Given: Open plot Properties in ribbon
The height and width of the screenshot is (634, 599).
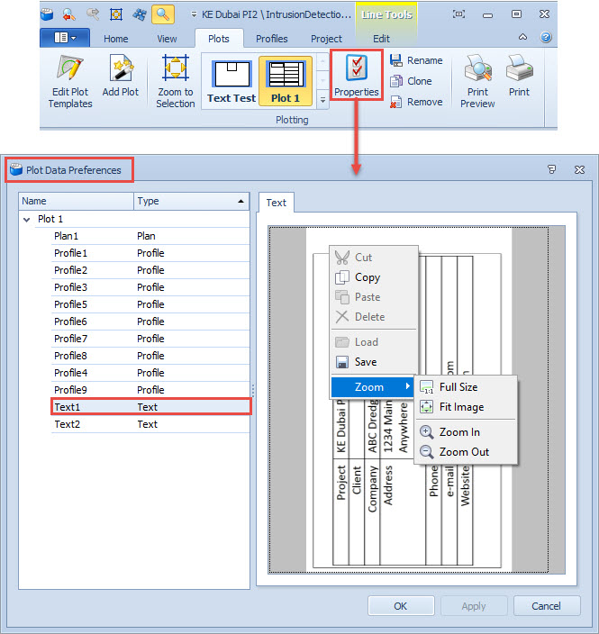Looking at the screenshot, I should click(357, 76).
